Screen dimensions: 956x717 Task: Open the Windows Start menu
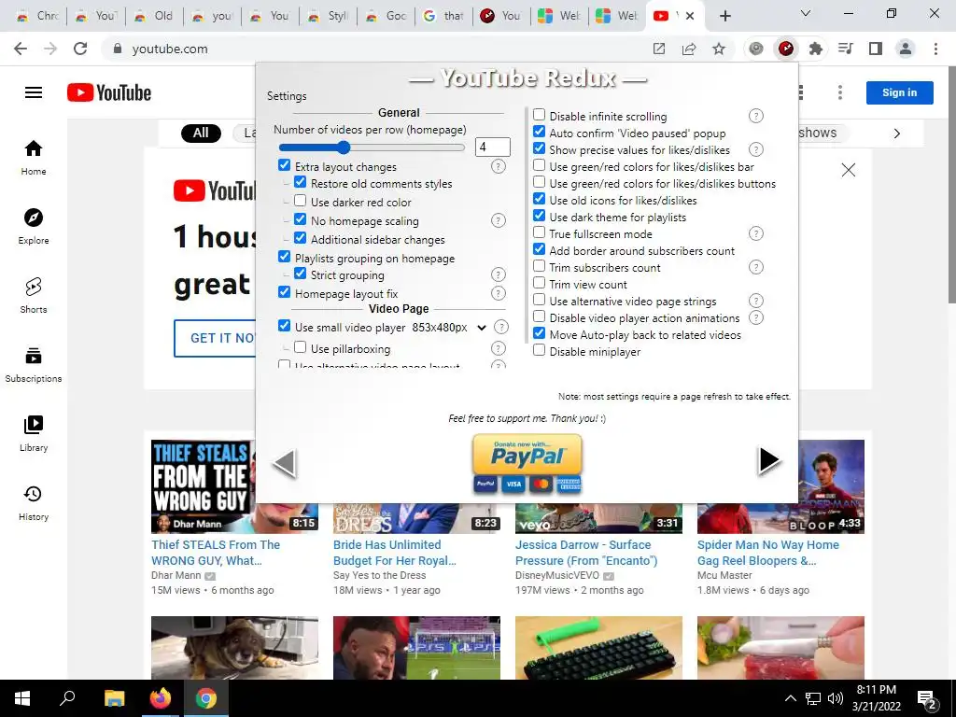click(22, 698)
